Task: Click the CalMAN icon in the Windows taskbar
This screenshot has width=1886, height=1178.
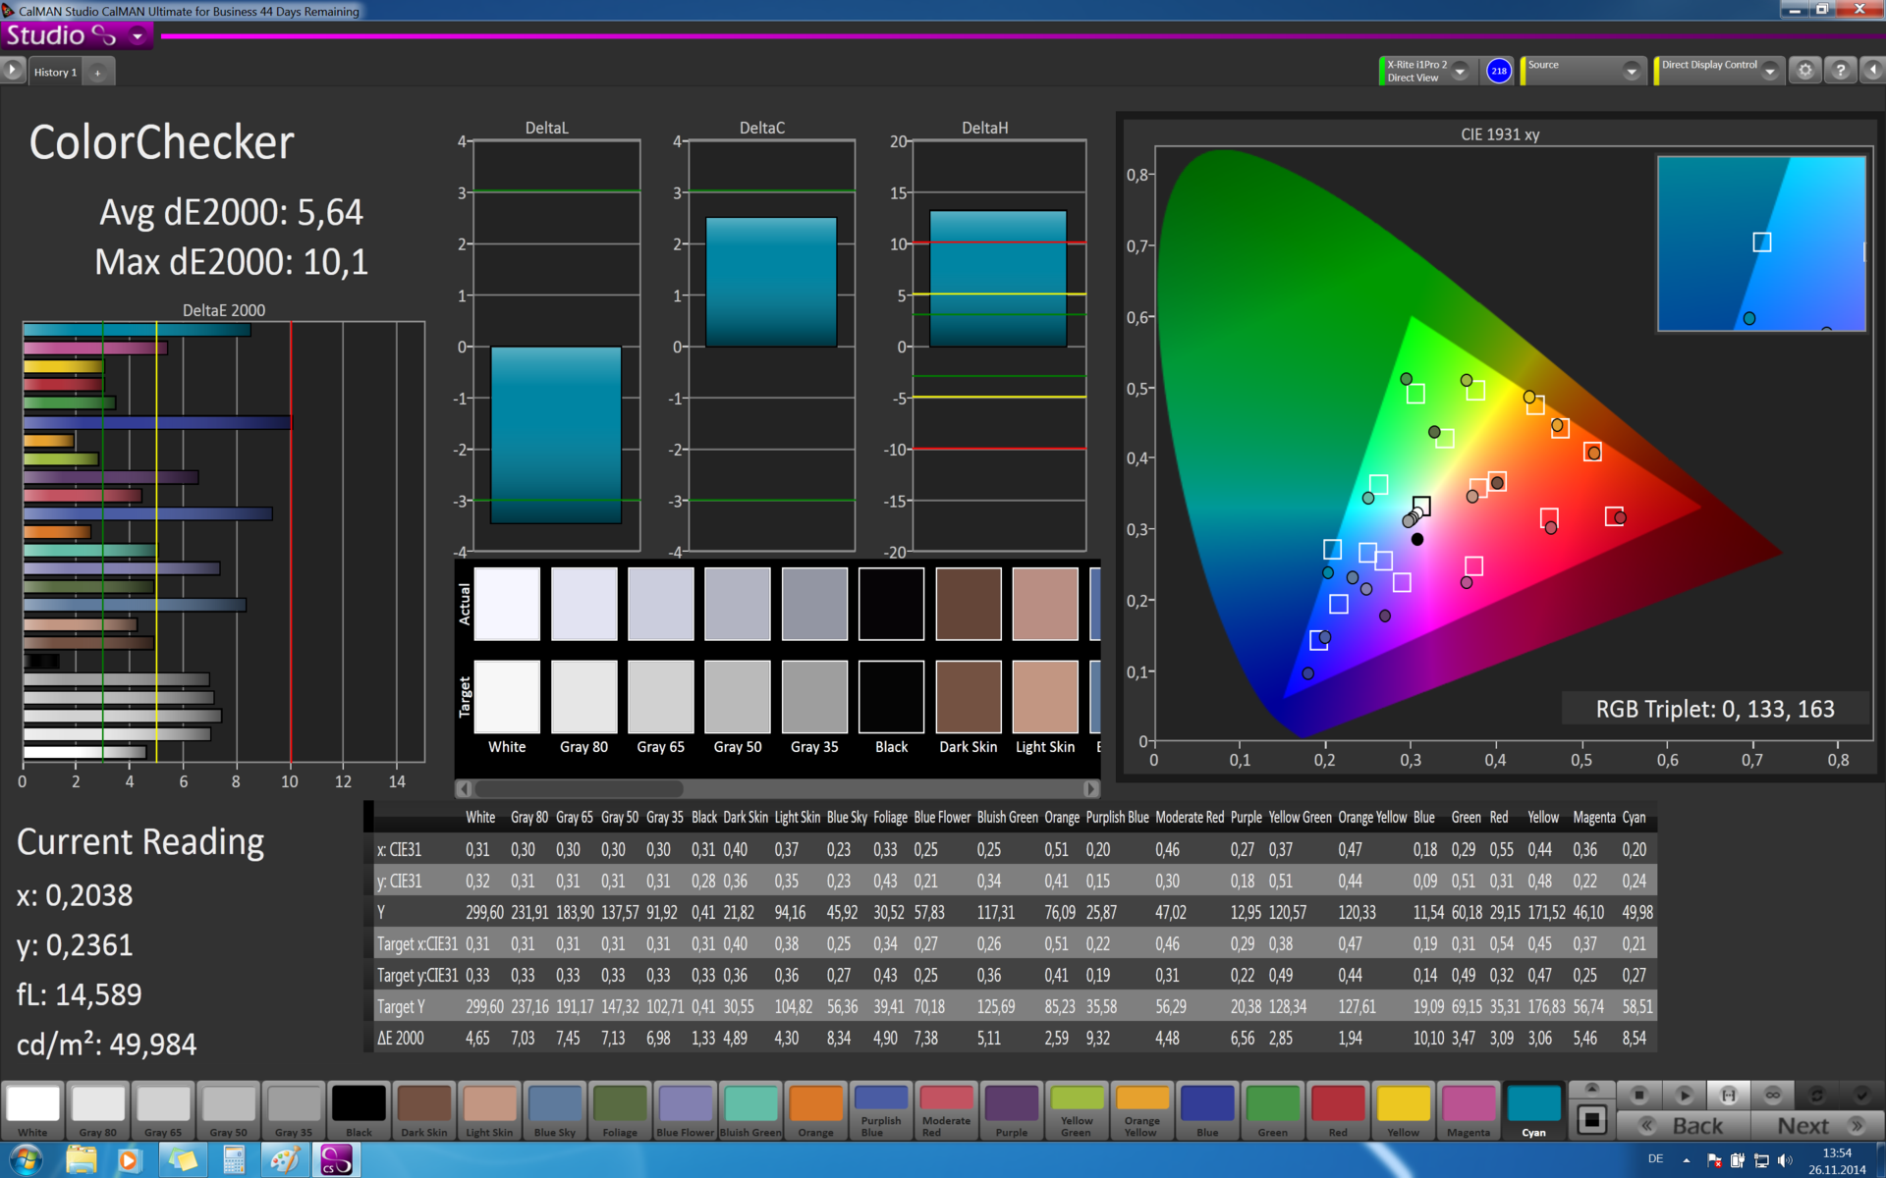Action: pyautogui.click(x=336, y=1160)
